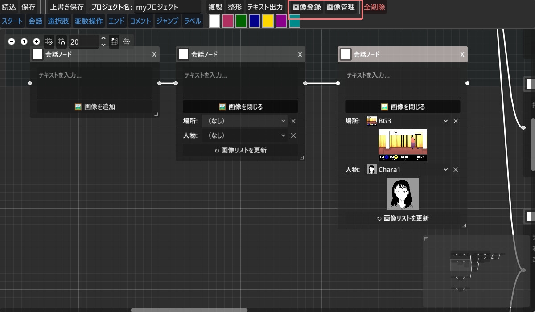Screen dimensions: 535x312
Task: Toggle checkbox on second 会話ノード header
Action: [x=183, y=54]
